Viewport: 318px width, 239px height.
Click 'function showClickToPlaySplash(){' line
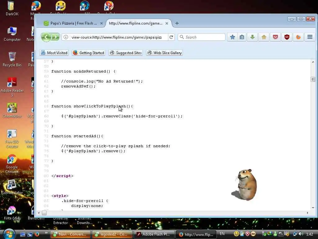click(x=92, y=106)
